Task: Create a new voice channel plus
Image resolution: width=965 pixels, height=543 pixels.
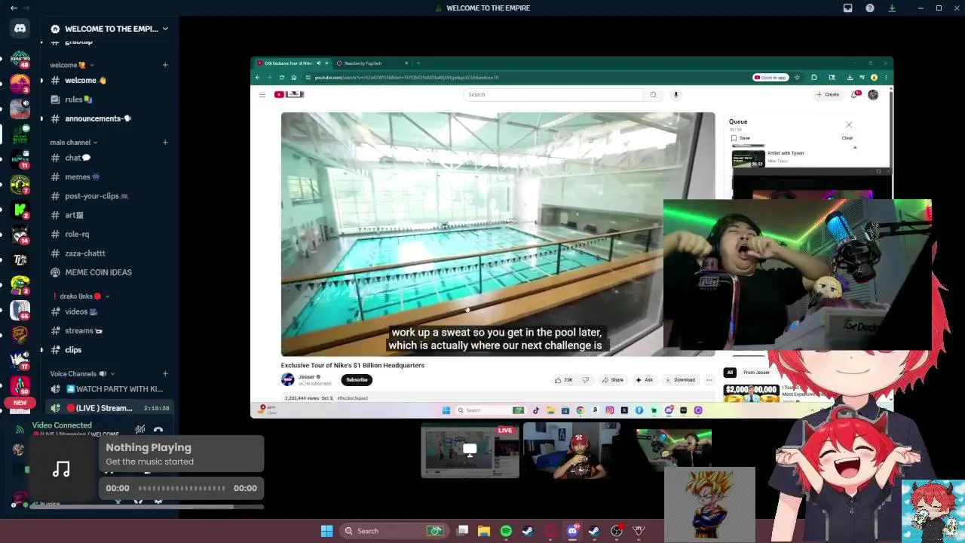Action: coord(165,373)
